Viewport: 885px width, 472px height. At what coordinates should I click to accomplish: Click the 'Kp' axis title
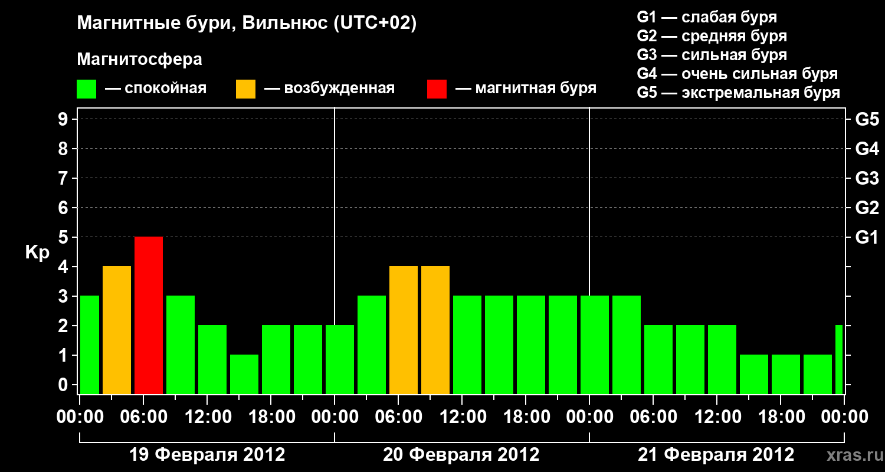pyautogui.click(x=37, y=252)
